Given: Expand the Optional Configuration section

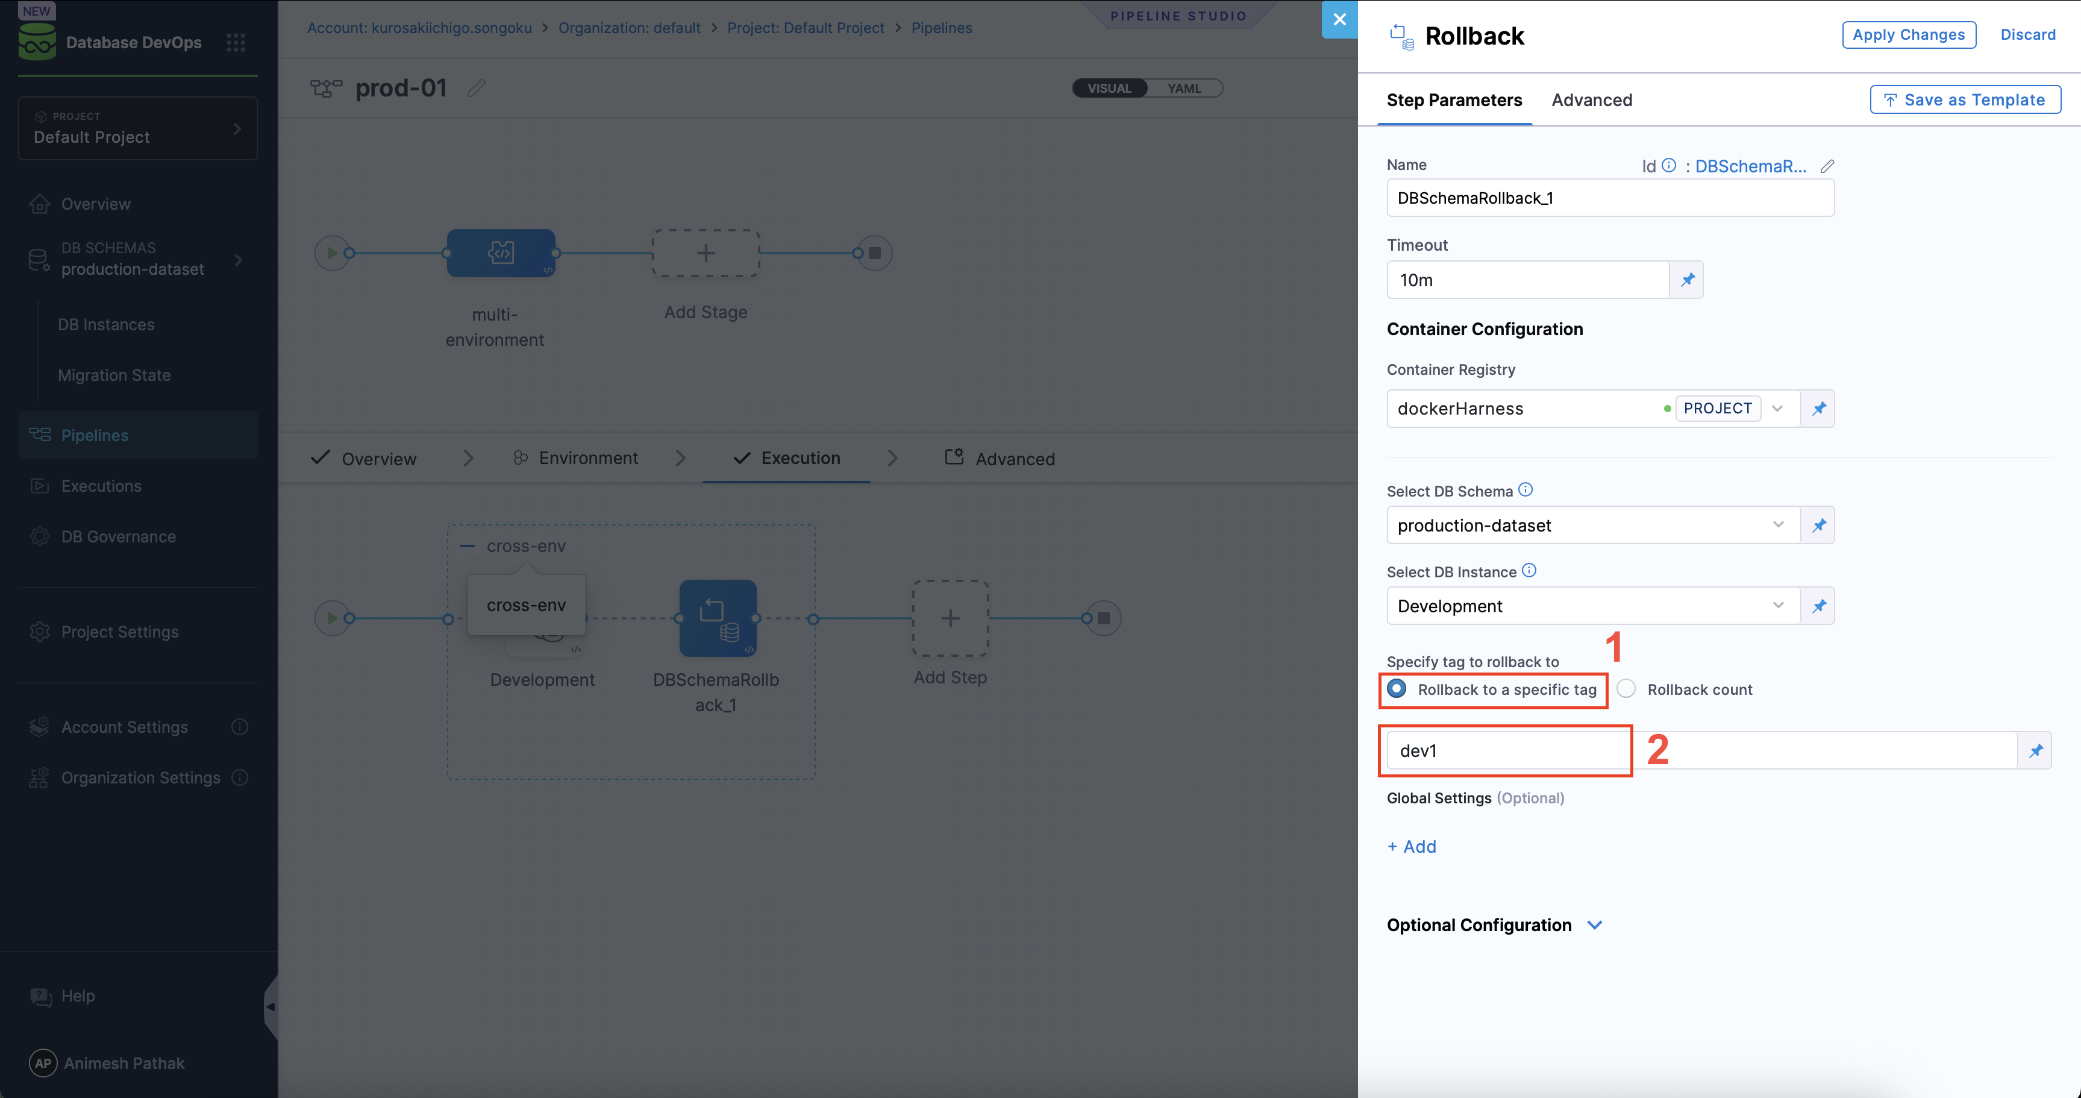Looking at the screenshot, I should (1594, 925).
